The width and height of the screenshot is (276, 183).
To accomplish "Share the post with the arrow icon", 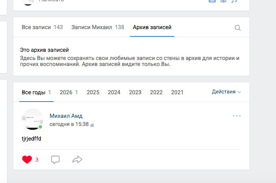I will click(x=77, y=159).
